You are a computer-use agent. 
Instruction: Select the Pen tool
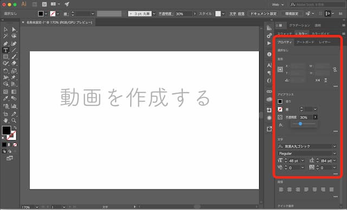pos(5,43)
